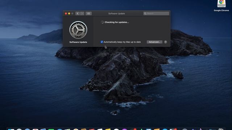Click the 'Checking for updates...' text
The width and height of the screenshot is (232, 130).
[x=117, y=22]
